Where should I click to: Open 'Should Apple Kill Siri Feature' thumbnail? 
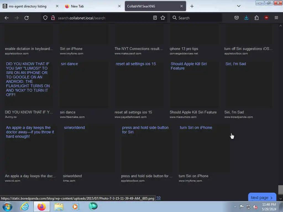click(x=194, y=84)
